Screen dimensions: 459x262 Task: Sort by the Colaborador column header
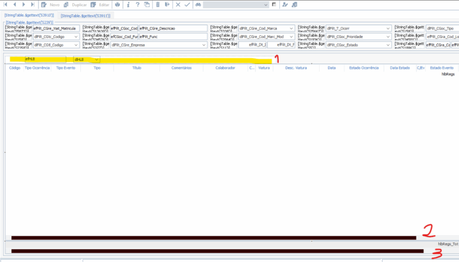[225, 68]
